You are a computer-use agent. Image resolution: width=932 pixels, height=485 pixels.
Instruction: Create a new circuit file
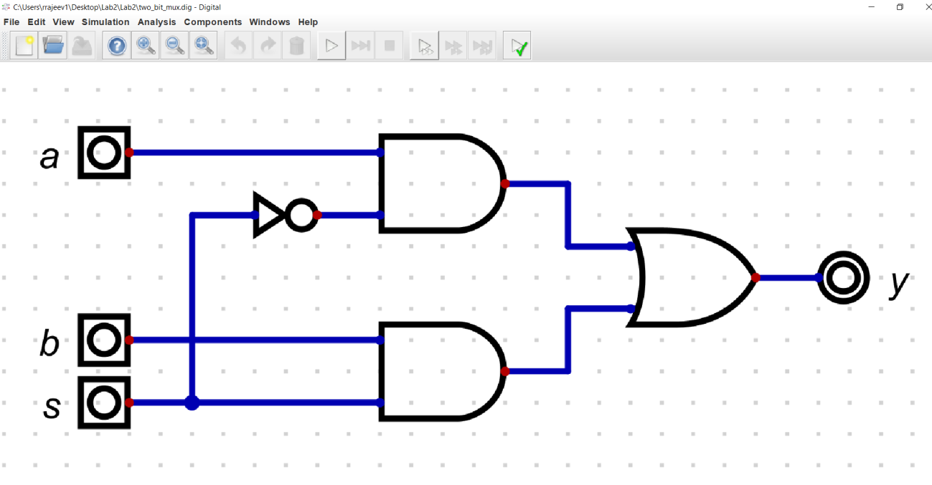point(24,47)
